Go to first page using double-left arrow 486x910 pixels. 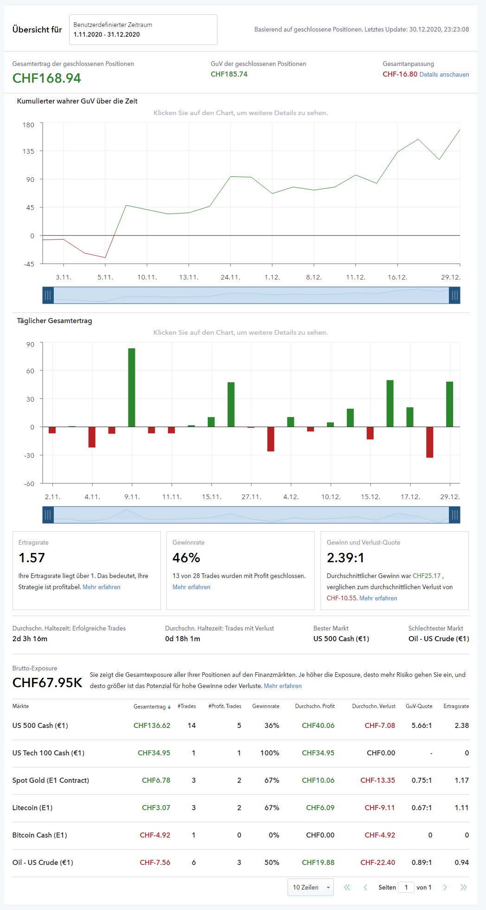click(347, 887)
